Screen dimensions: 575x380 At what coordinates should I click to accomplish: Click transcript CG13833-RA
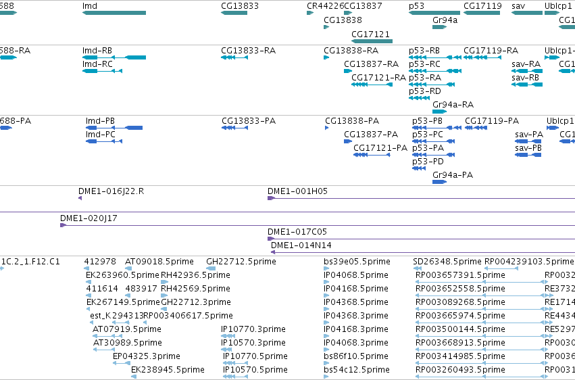(x=234, y=57)
